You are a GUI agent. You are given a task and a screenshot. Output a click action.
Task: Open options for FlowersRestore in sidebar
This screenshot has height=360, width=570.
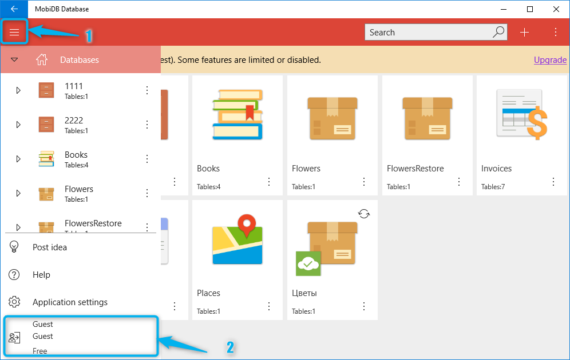click(x=147, y=227)
